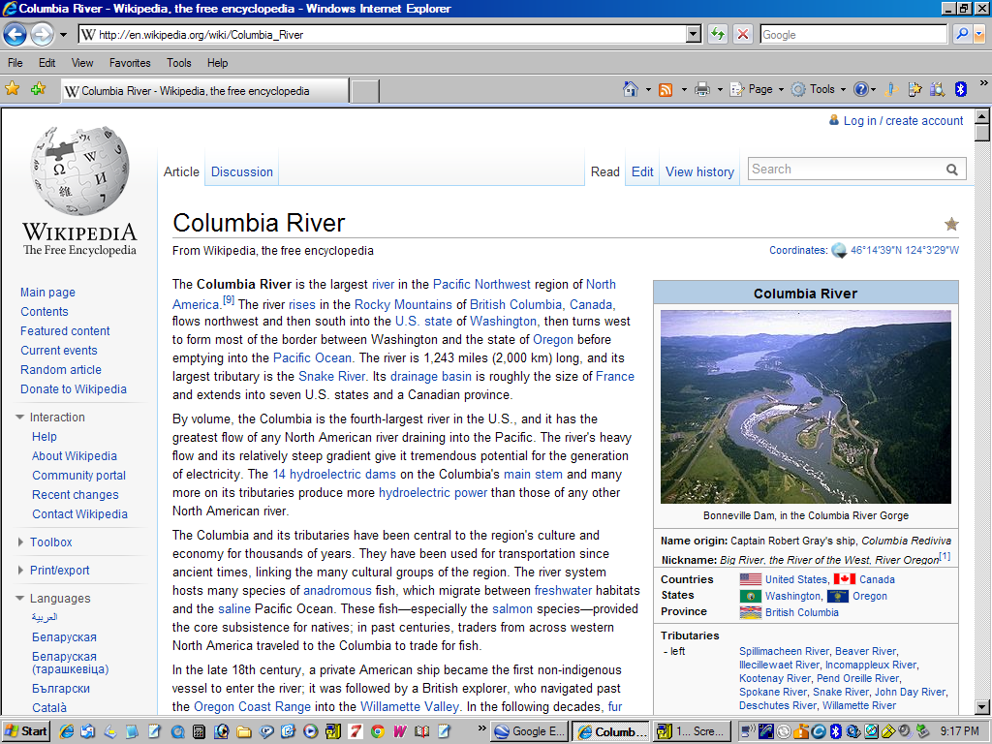Expand the Print/export sidebar section
The width and height of the screenshot is (992, 744).
coord(20,570)
